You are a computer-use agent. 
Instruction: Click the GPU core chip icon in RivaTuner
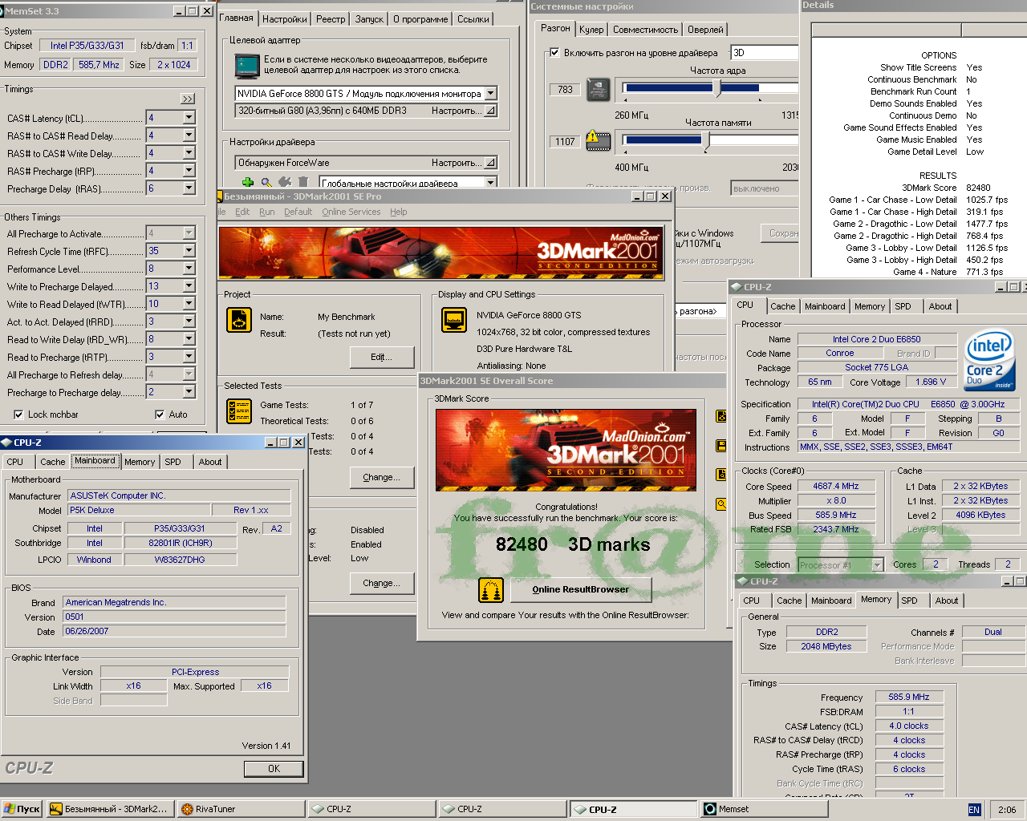(x=598, y=89)
